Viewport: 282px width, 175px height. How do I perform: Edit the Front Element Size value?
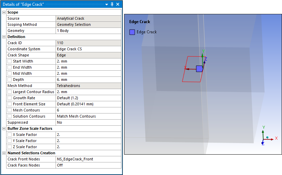88,104
